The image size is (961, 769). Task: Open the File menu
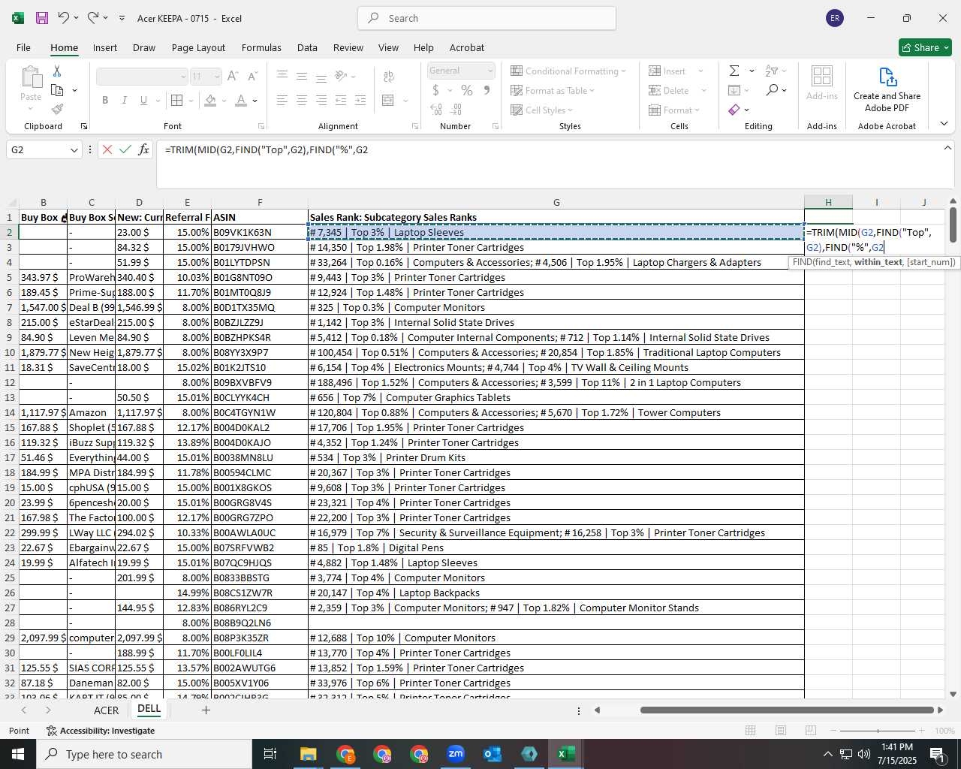[x=23, y=47]
